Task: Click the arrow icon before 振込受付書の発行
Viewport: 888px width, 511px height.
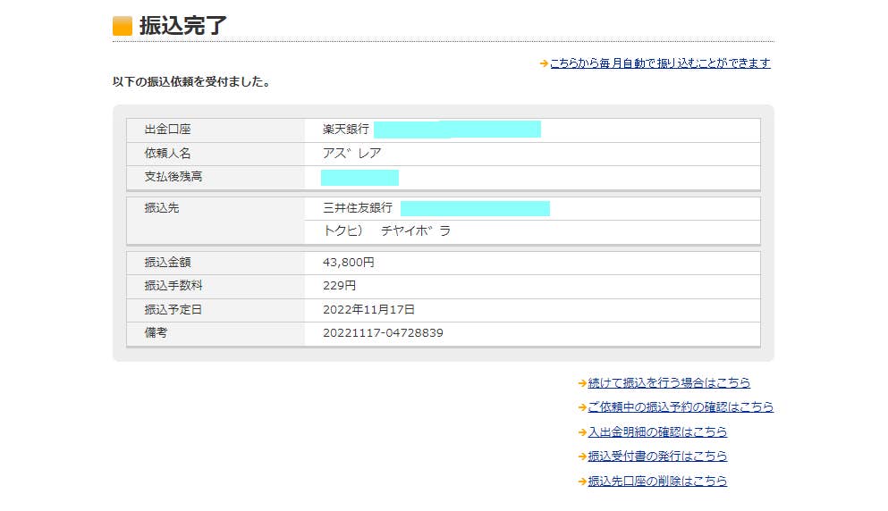Action: coord(582,457)
